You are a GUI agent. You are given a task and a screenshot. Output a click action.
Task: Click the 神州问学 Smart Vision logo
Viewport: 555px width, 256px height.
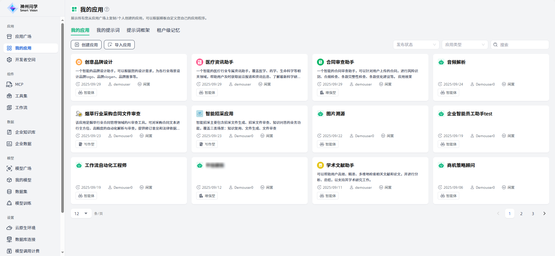coord(23,8)
